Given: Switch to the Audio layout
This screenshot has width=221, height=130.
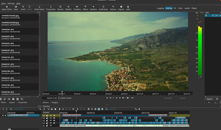Looking at the screenshot, I should (x=187, y=8).
